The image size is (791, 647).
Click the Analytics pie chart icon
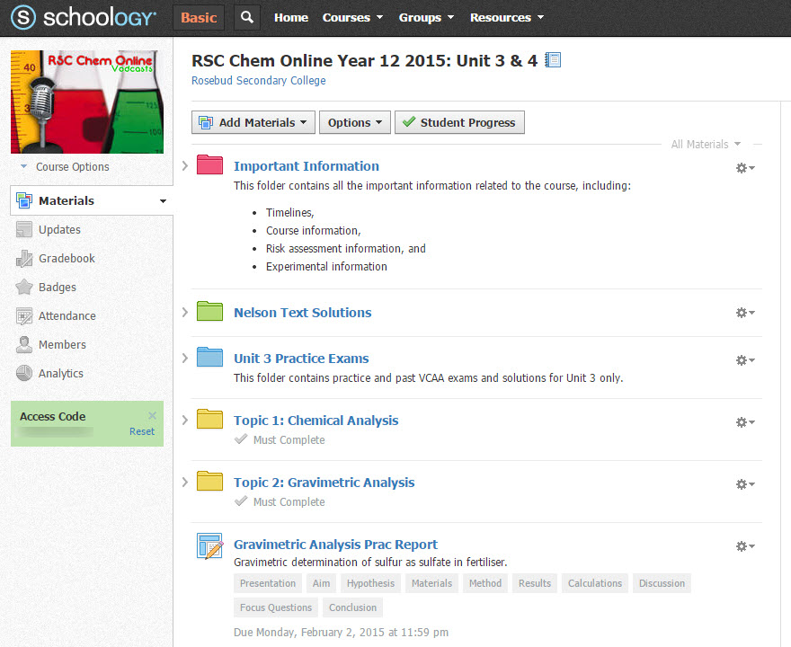[x=23, y=373]
